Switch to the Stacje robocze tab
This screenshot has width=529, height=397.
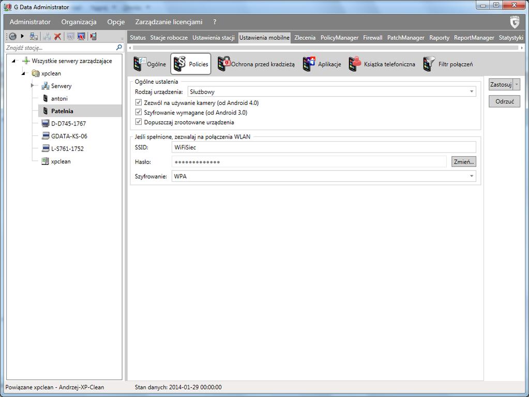[169, 37]
